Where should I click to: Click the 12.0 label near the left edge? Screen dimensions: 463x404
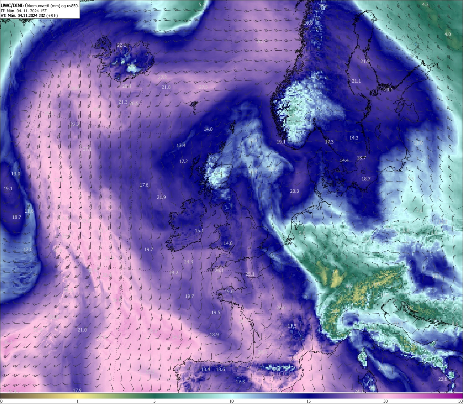(28, 250)
